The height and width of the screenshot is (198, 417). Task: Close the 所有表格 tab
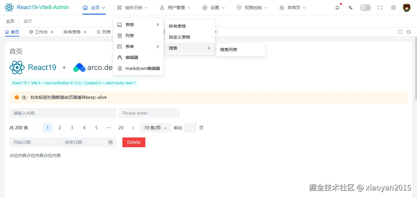[x=85, y=32]
